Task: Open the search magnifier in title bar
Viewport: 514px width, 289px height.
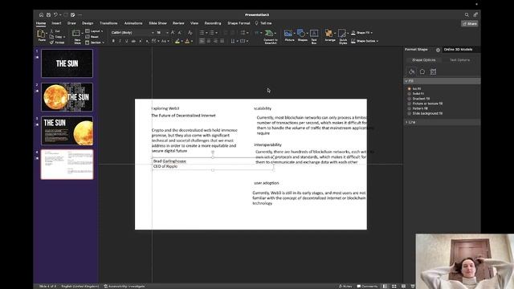Action: [x=467, y=14]
